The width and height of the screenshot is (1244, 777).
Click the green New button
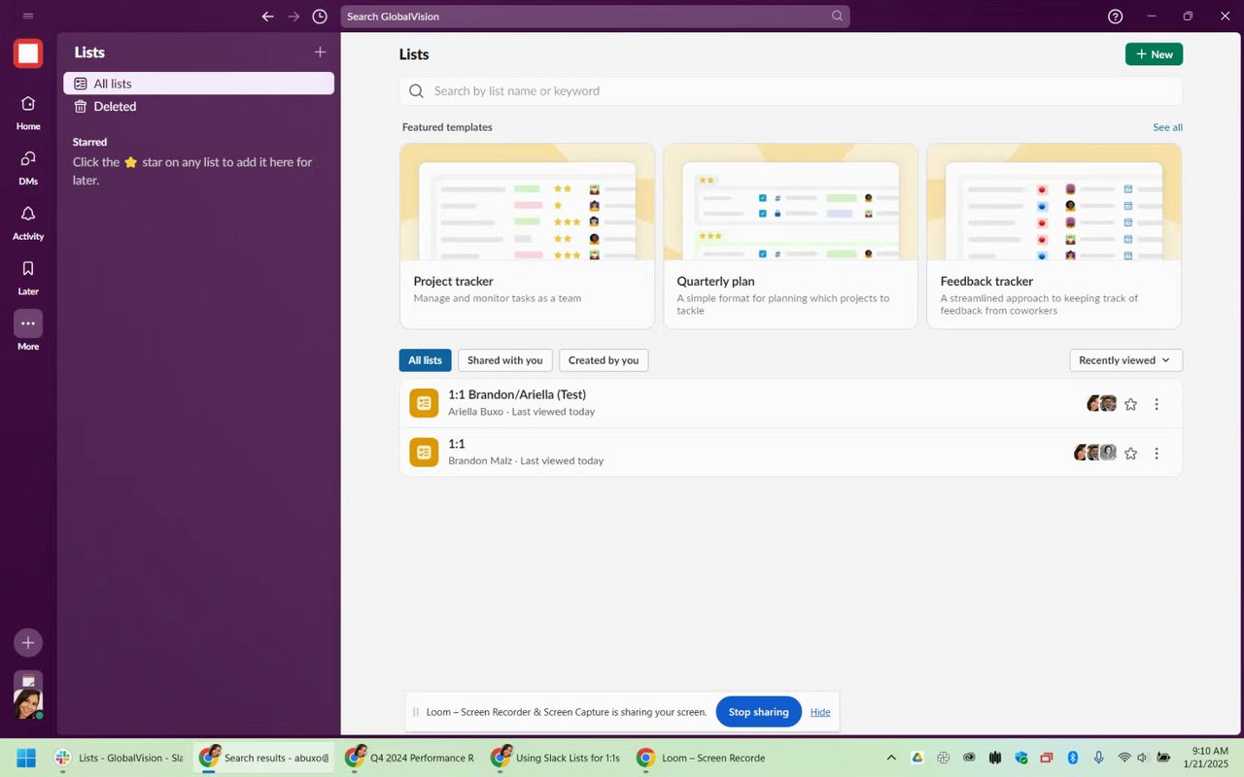pyautogui.click(x=1154, y=54)
